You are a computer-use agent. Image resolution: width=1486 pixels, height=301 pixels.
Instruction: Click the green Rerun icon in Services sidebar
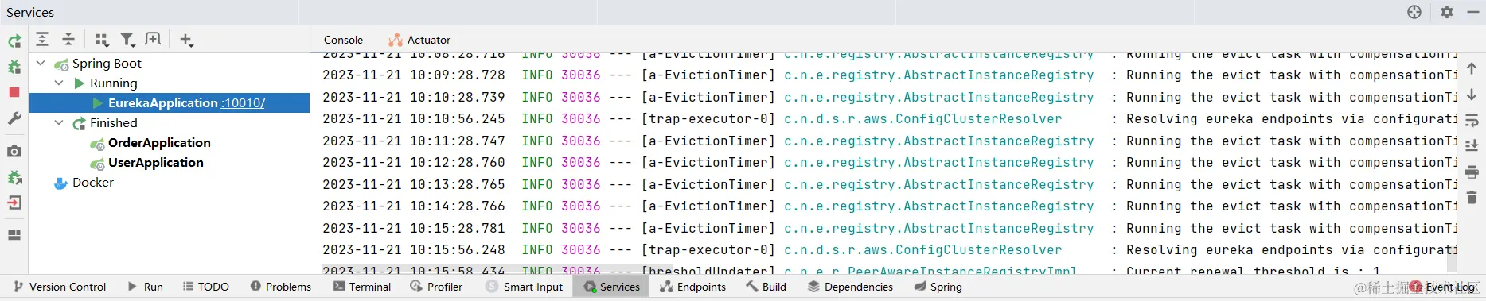click(14, 41)
